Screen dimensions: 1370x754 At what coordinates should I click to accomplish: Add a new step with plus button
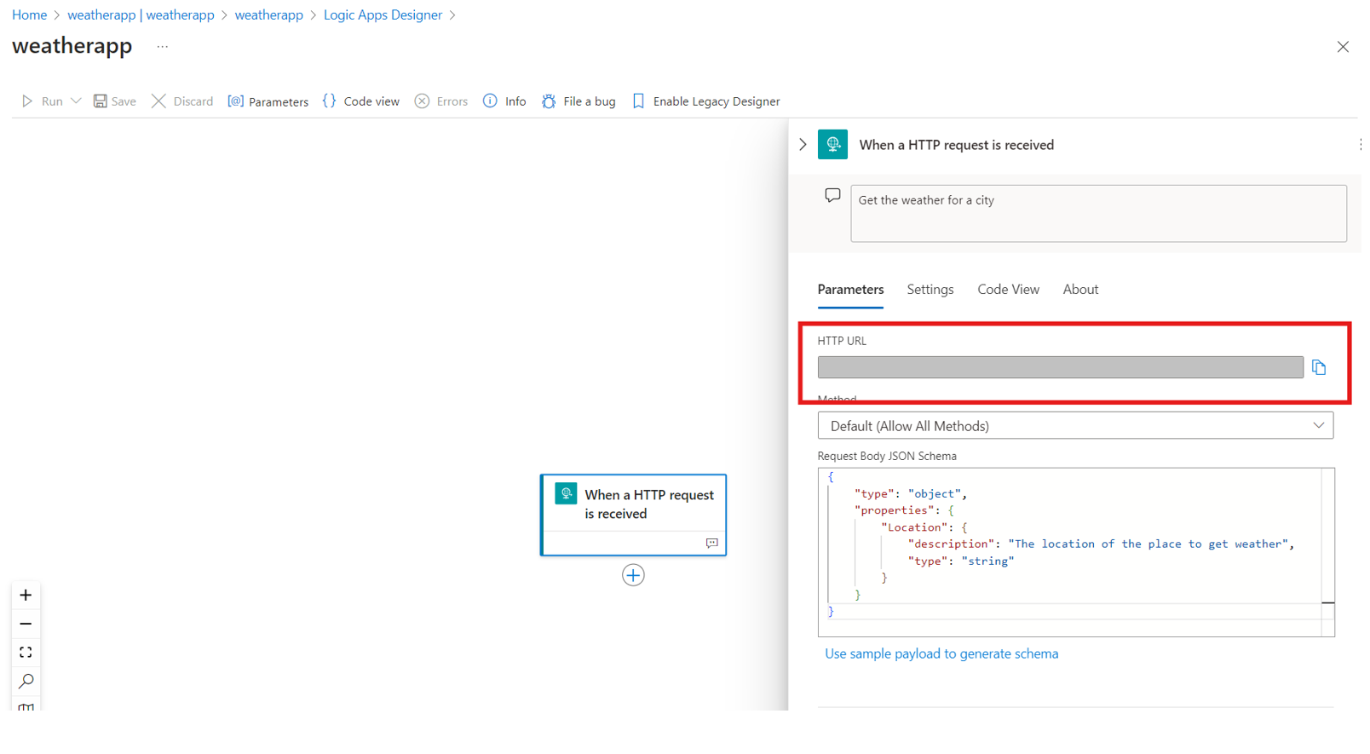[x=633, y=575]
